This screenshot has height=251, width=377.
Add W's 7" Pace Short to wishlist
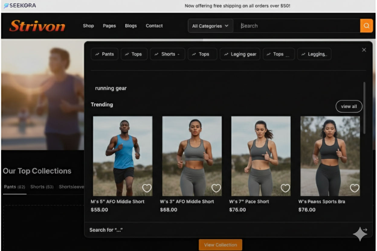[285, 188]
